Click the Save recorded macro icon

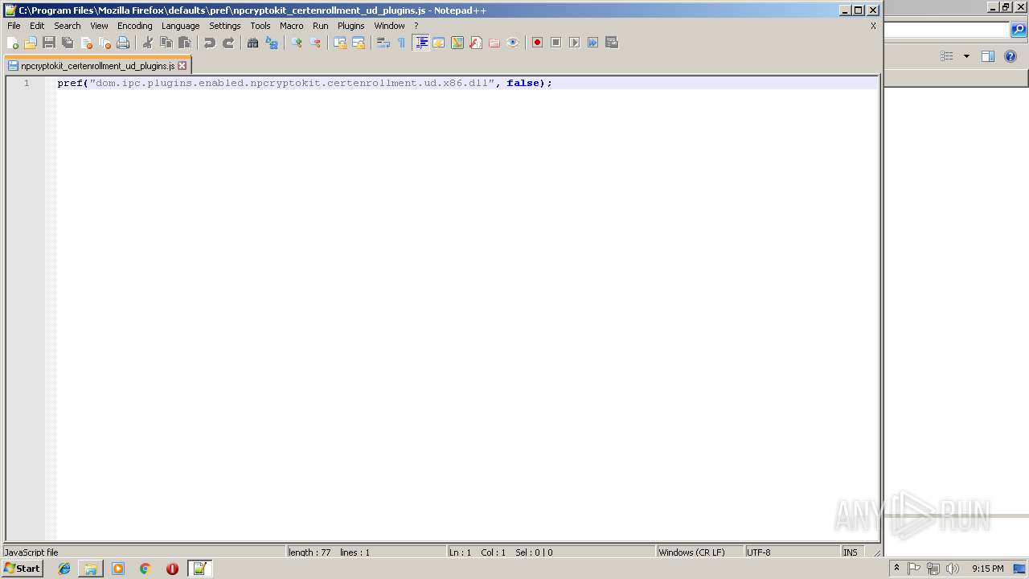[x=612, y=43]
